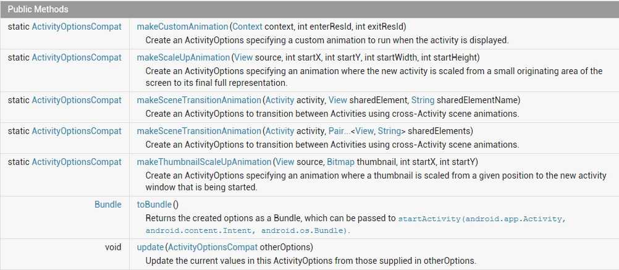Open the first makeSceneTransitionAnimation method link

click(x=199, y=100)
